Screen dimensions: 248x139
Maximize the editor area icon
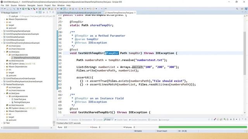click(x=246, y=12)
